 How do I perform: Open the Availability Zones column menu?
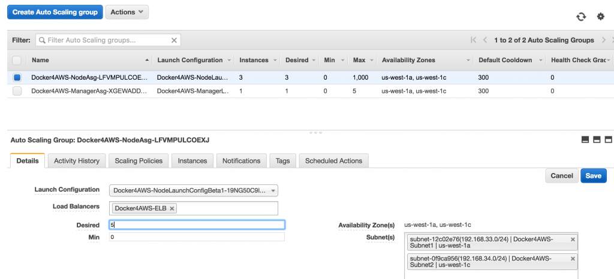pos(468,60)
